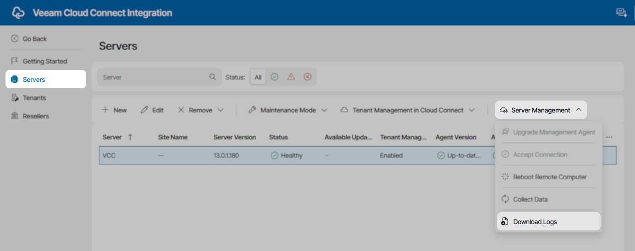Click the Getting Started flag icon

tap(14, 61)
